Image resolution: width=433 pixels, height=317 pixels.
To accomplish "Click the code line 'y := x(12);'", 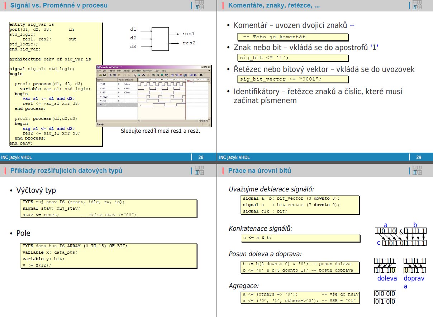I will coord(37,265).
